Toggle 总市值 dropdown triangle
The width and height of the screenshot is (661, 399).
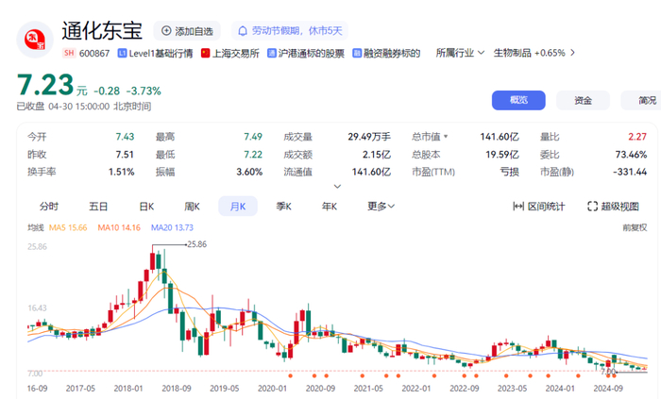click(446, 137)
